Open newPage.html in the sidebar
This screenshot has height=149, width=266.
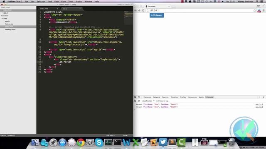point(10,29)
